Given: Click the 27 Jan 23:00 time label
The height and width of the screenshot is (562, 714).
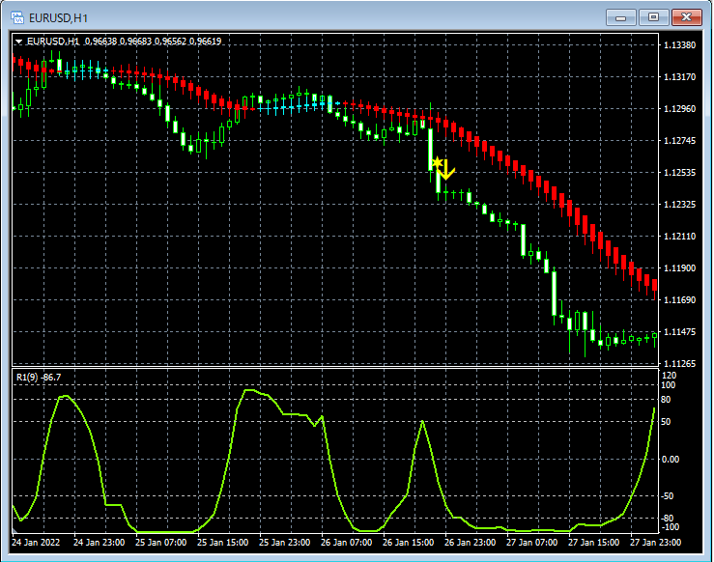Looking at the screenshot, I should 656,543.
